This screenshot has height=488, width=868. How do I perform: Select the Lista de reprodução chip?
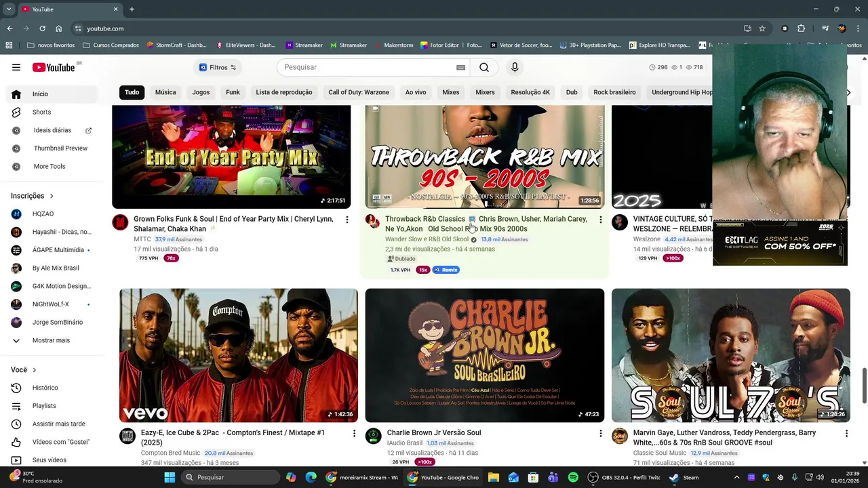pos(284,92)
